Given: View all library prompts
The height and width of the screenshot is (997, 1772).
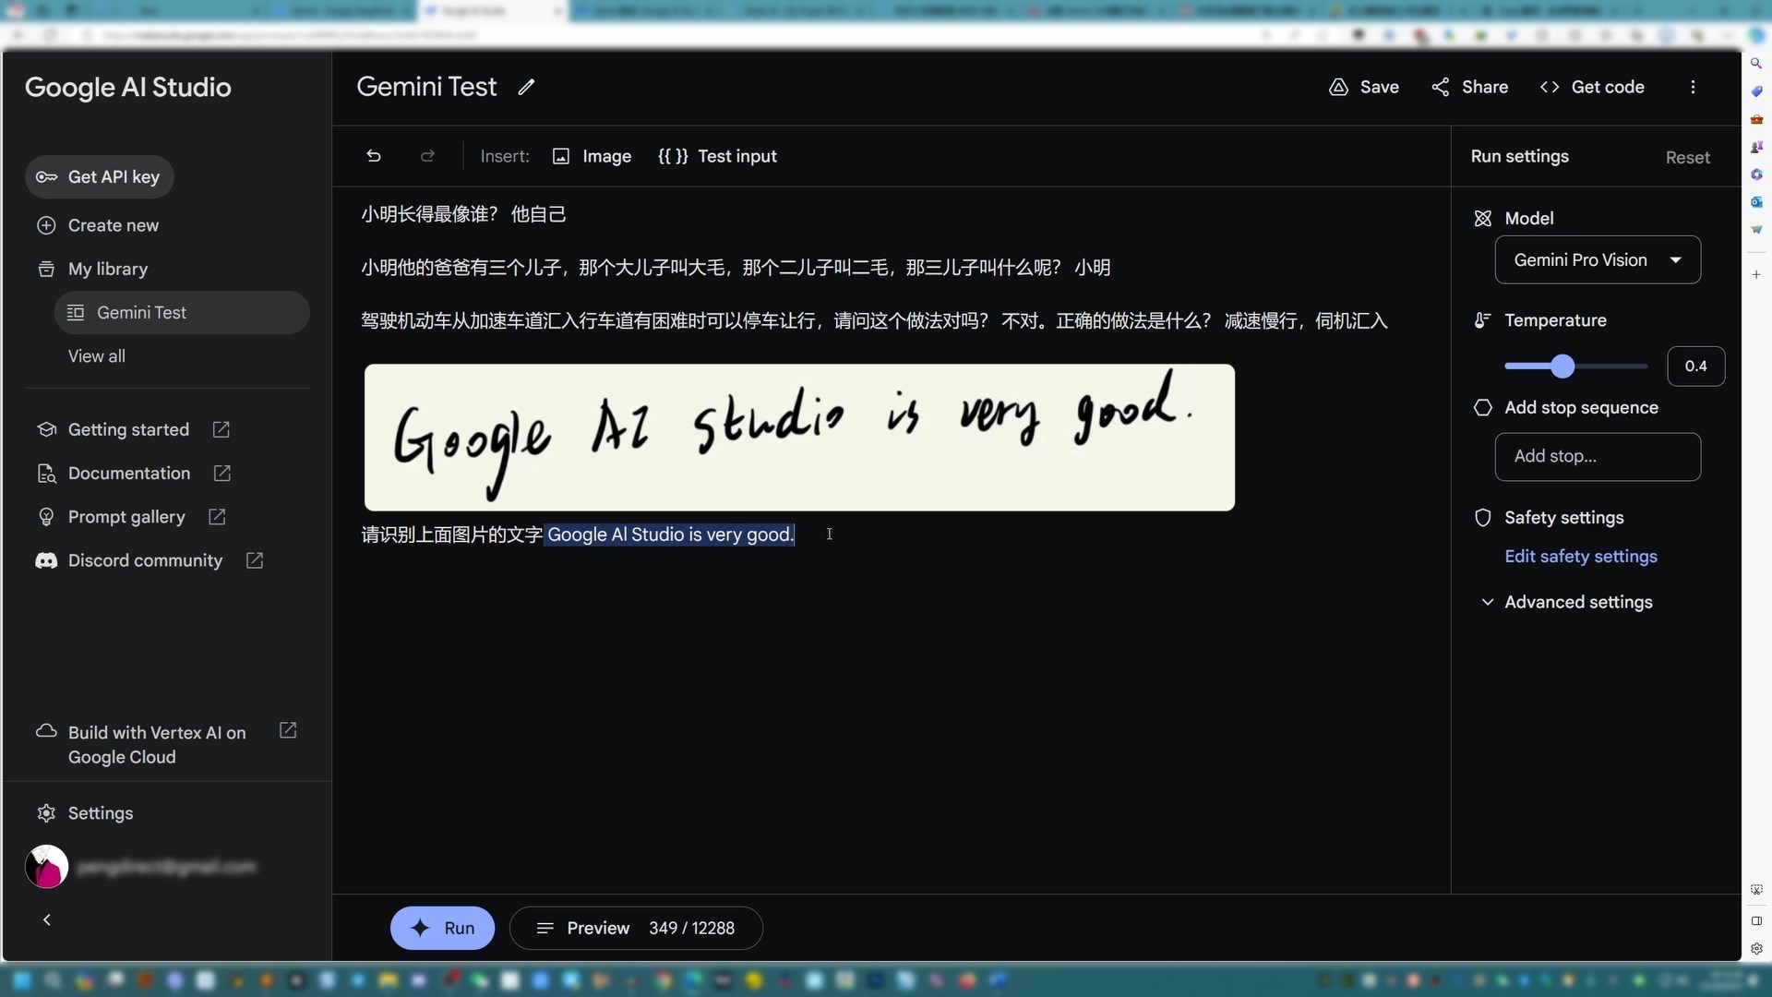Looking at the screenshot, I should (97, 356).
